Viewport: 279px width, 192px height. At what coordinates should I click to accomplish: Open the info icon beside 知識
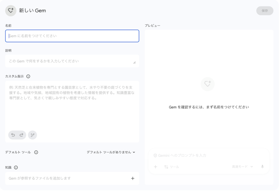point(16,168)
